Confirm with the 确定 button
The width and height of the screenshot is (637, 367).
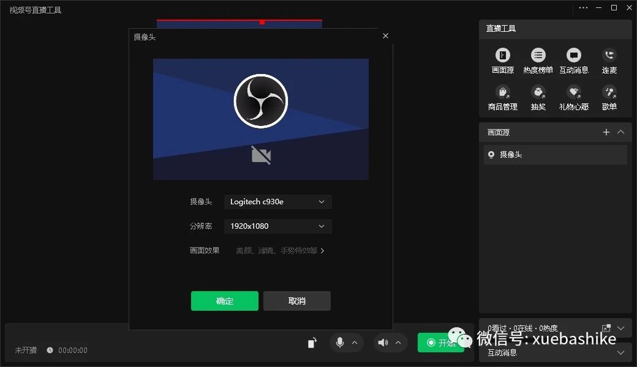click(225, 301)
